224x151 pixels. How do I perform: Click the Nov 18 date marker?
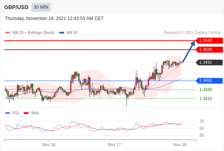pos(180,145)
